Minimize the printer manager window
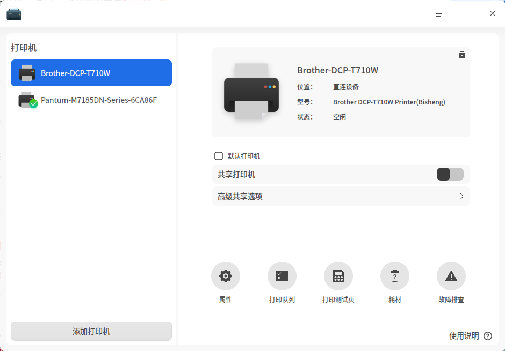The width and height of the screenshot is (505, 351). pos(466,13)
